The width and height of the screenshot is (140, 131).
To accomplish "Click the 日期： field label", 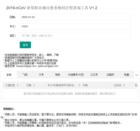I will tap(13, 17).
